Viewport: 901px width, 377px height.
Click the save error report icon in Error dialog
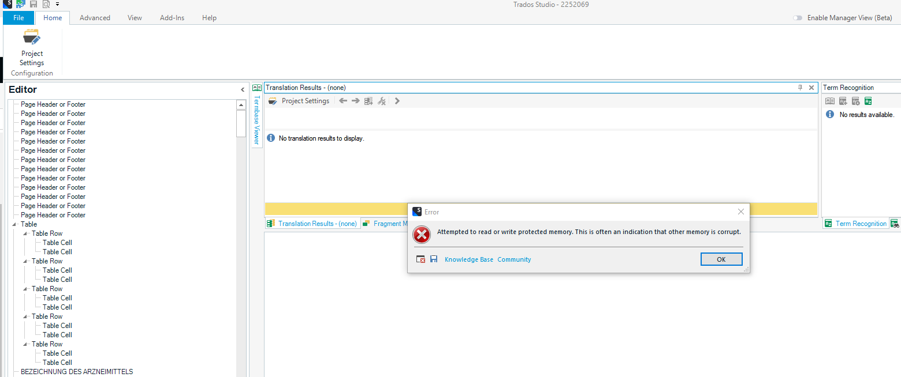434,259
